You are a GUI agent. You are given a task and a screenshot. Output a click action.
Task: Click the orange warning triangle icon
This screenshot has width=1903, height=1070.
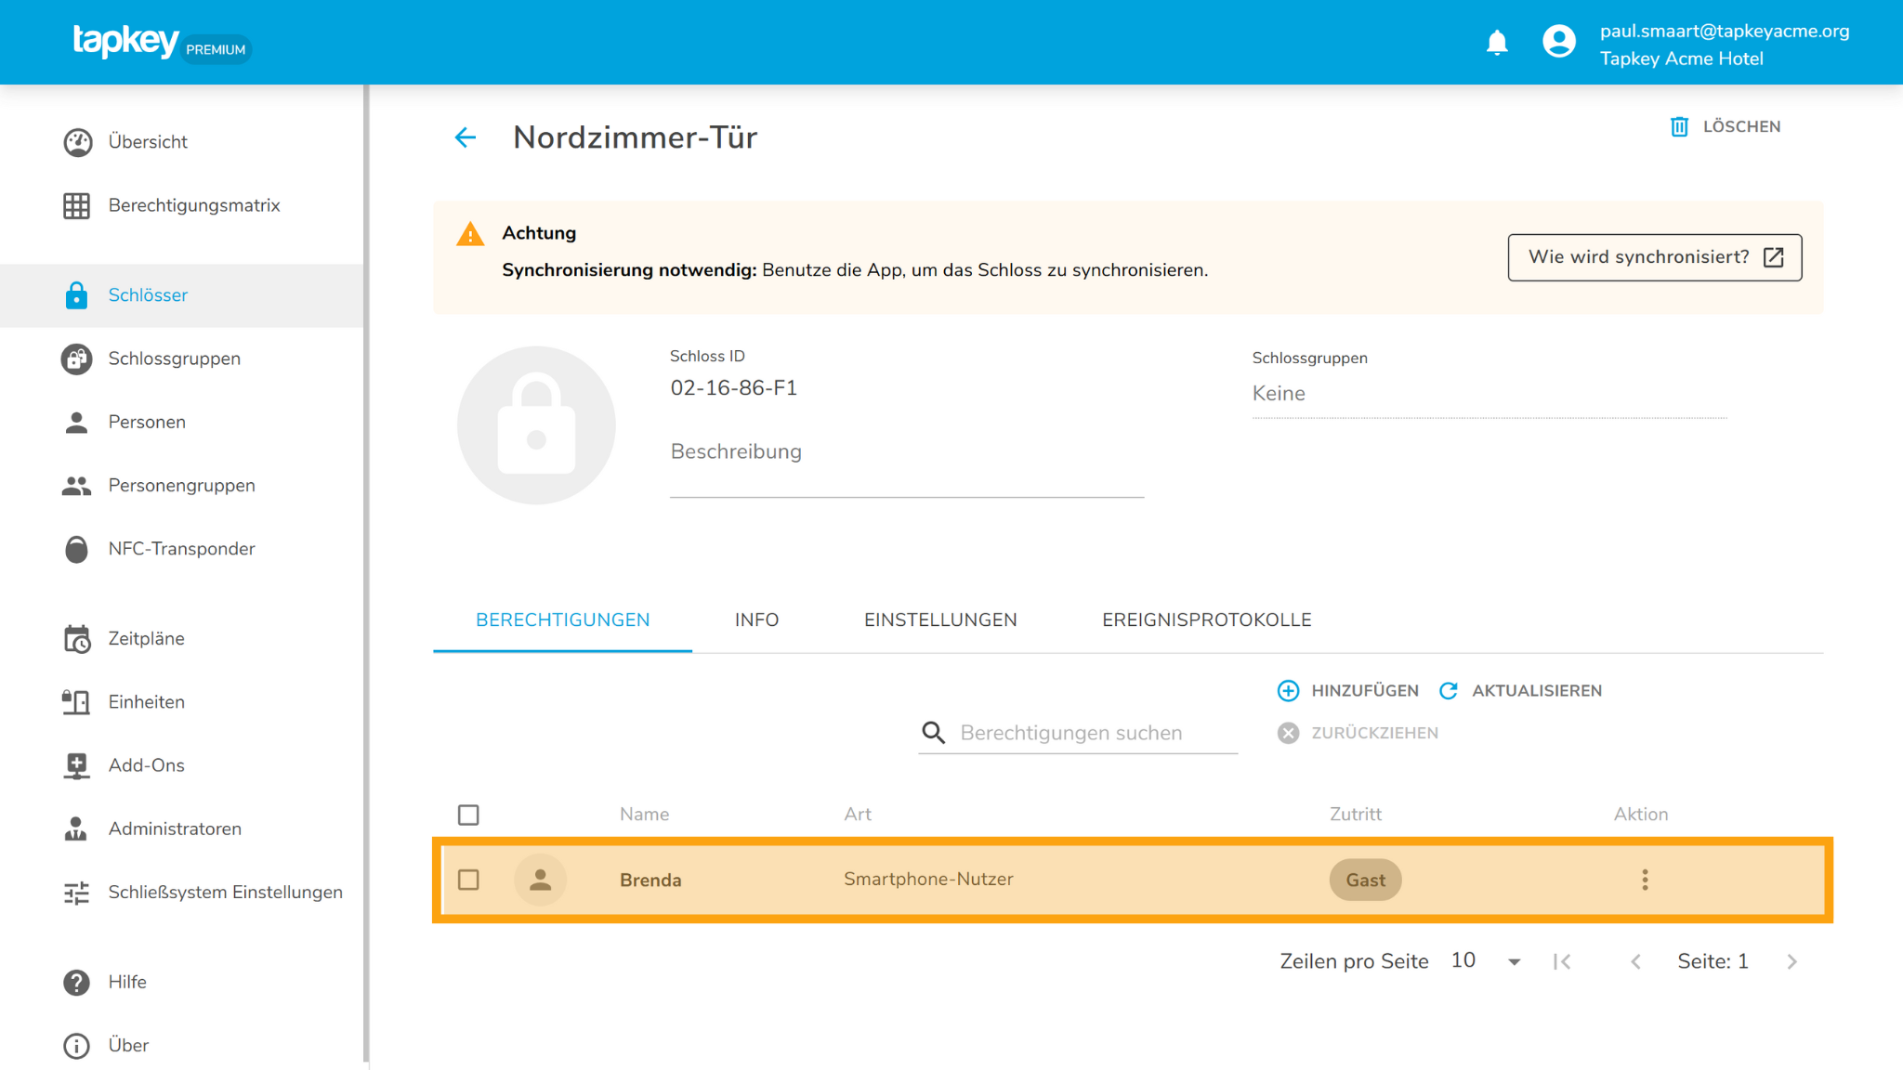(x=470, y=234)
